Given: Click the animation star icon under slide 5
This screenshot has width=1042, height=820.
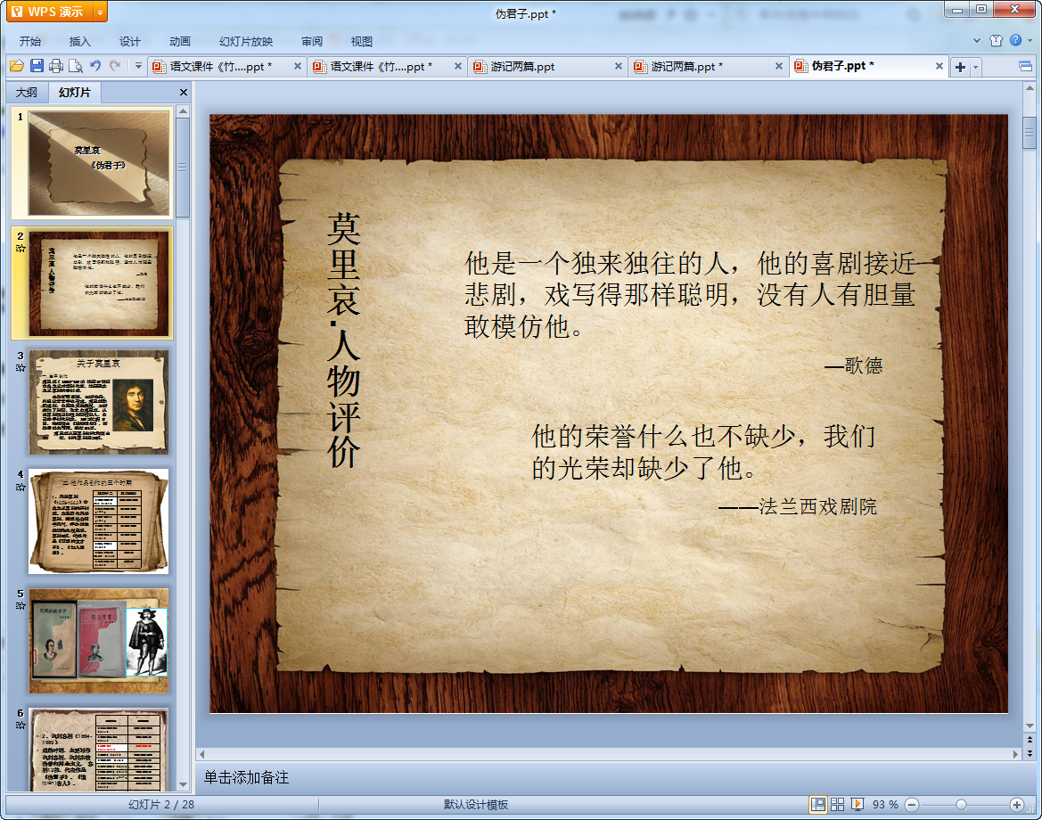Looking at the screenshot, I should pos(21,605).
